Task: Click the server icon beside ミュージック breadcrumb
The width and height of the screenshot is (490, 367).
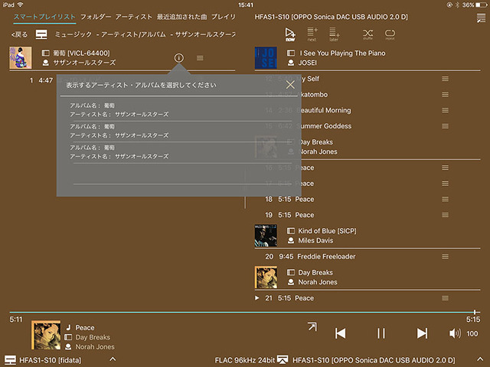Action: click(x=41, y=35)
